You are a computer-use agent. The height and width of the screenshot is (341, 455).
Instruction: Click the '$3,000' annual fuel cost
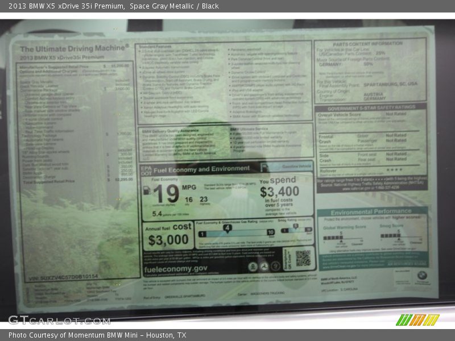point(168,240)
